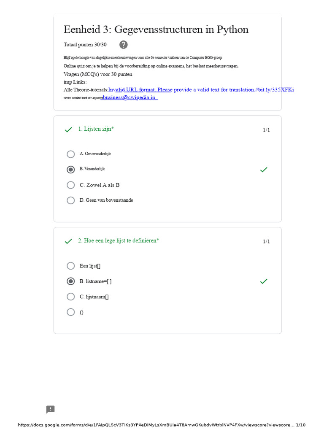Click the business@cwipedia.in email link

click(x=130, y=97)
